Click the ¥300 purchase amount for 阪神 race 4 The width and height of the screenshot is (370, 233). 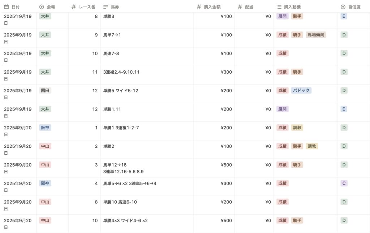point(226,184)
